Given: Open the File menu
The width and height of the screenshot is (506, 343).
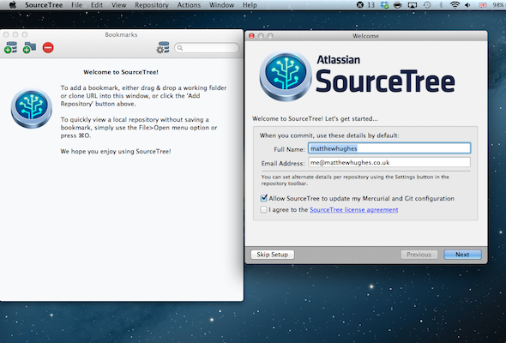Looking at the screenshot, I should coord(77,5).
